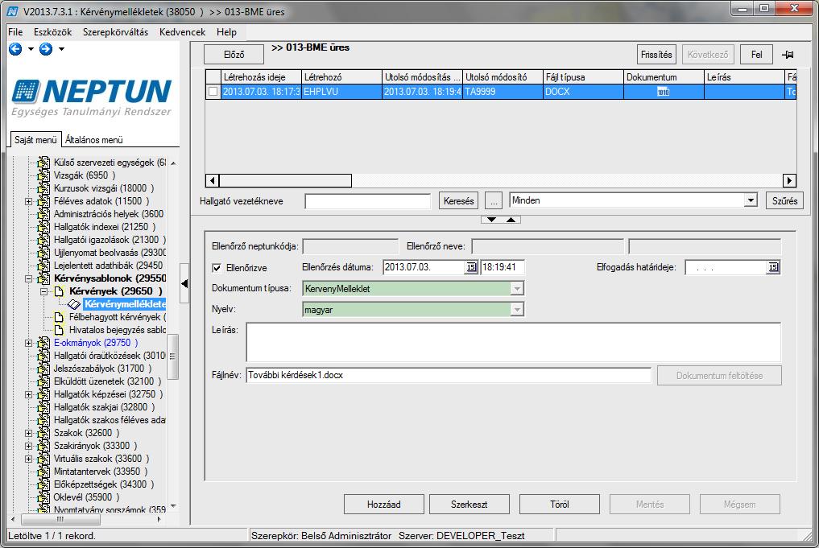The image size is (819, 548).
Task: Click the Mintatantervek folder icon
Action: (x=43, y=472)
